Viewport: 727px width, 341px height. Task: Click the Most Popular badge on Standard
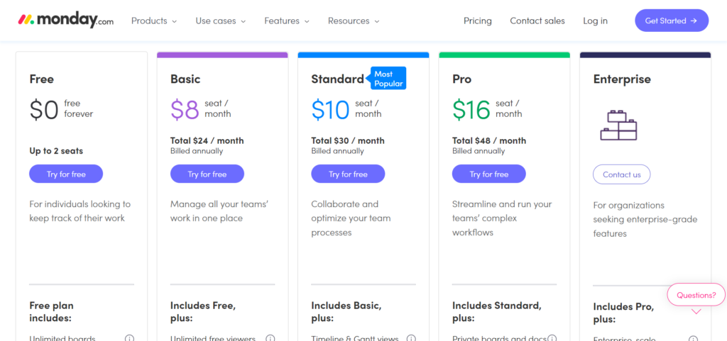[388, 78]
